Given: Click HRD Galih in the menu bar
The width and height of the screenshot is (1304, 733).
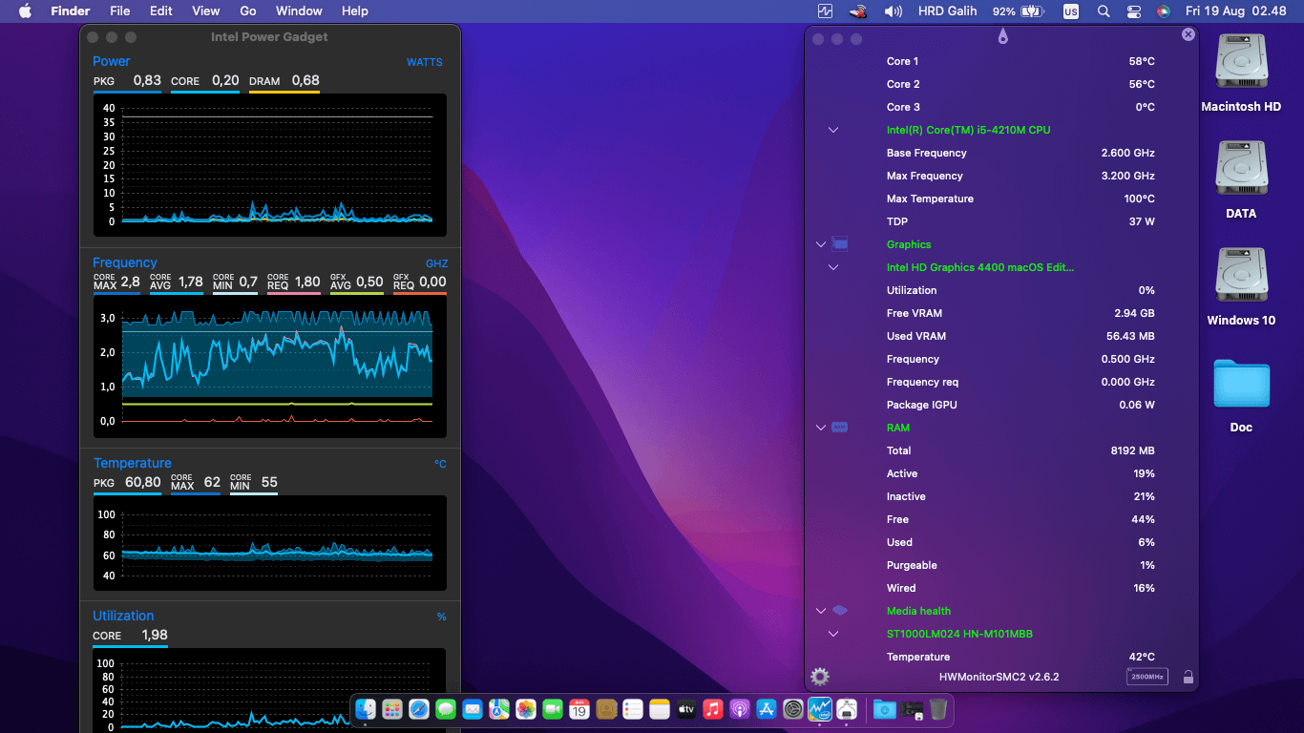Looking at the screenshot, I should pyautogui.click(x=948, y=11).
